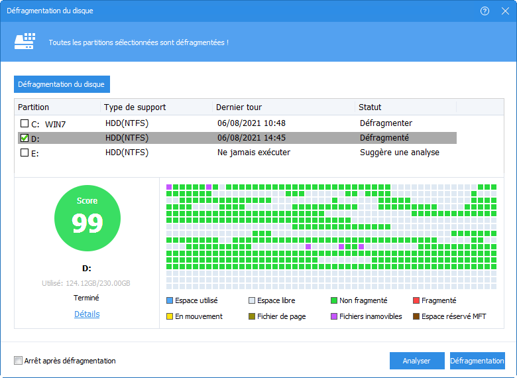
Task: Click HDD(NTFS) in the D: row
Action: pyautogui.click(x=127, y=138)
